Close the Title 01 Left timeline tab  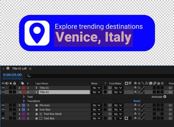click(x=3, y=69)
